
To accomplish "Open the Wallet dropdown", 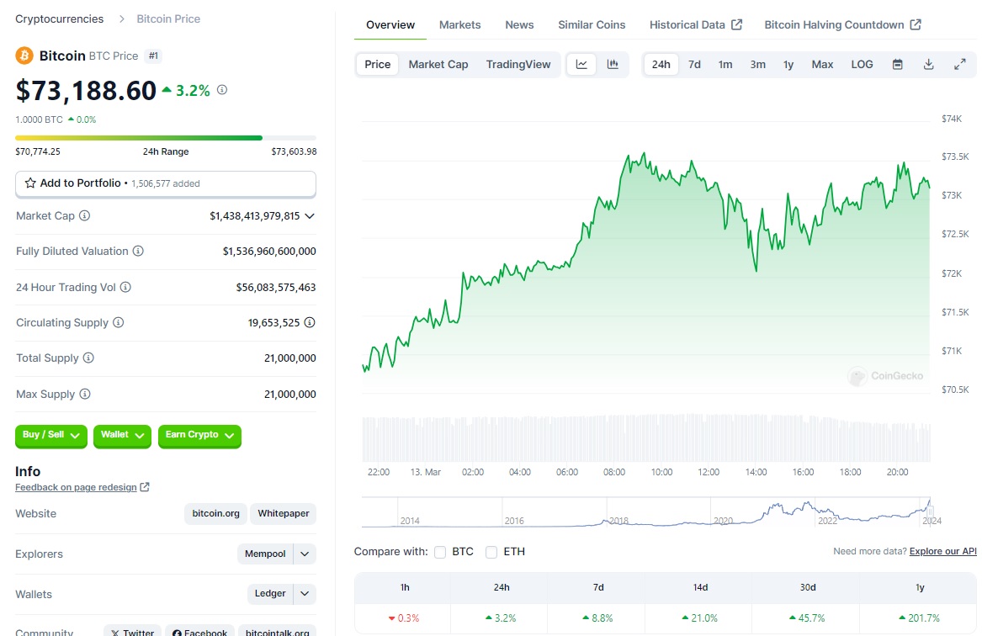I will [x=122, y=435].
